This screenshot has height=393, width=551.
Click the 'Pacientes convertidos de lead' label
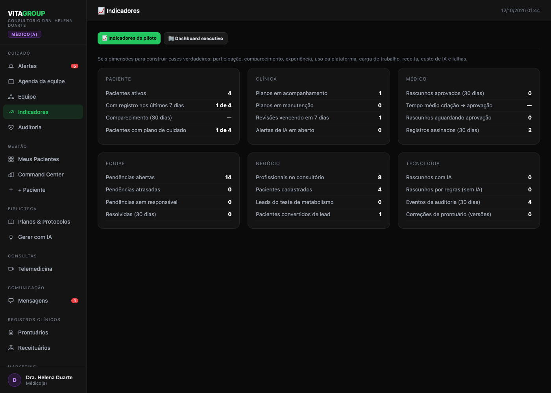tap(293, 214)
